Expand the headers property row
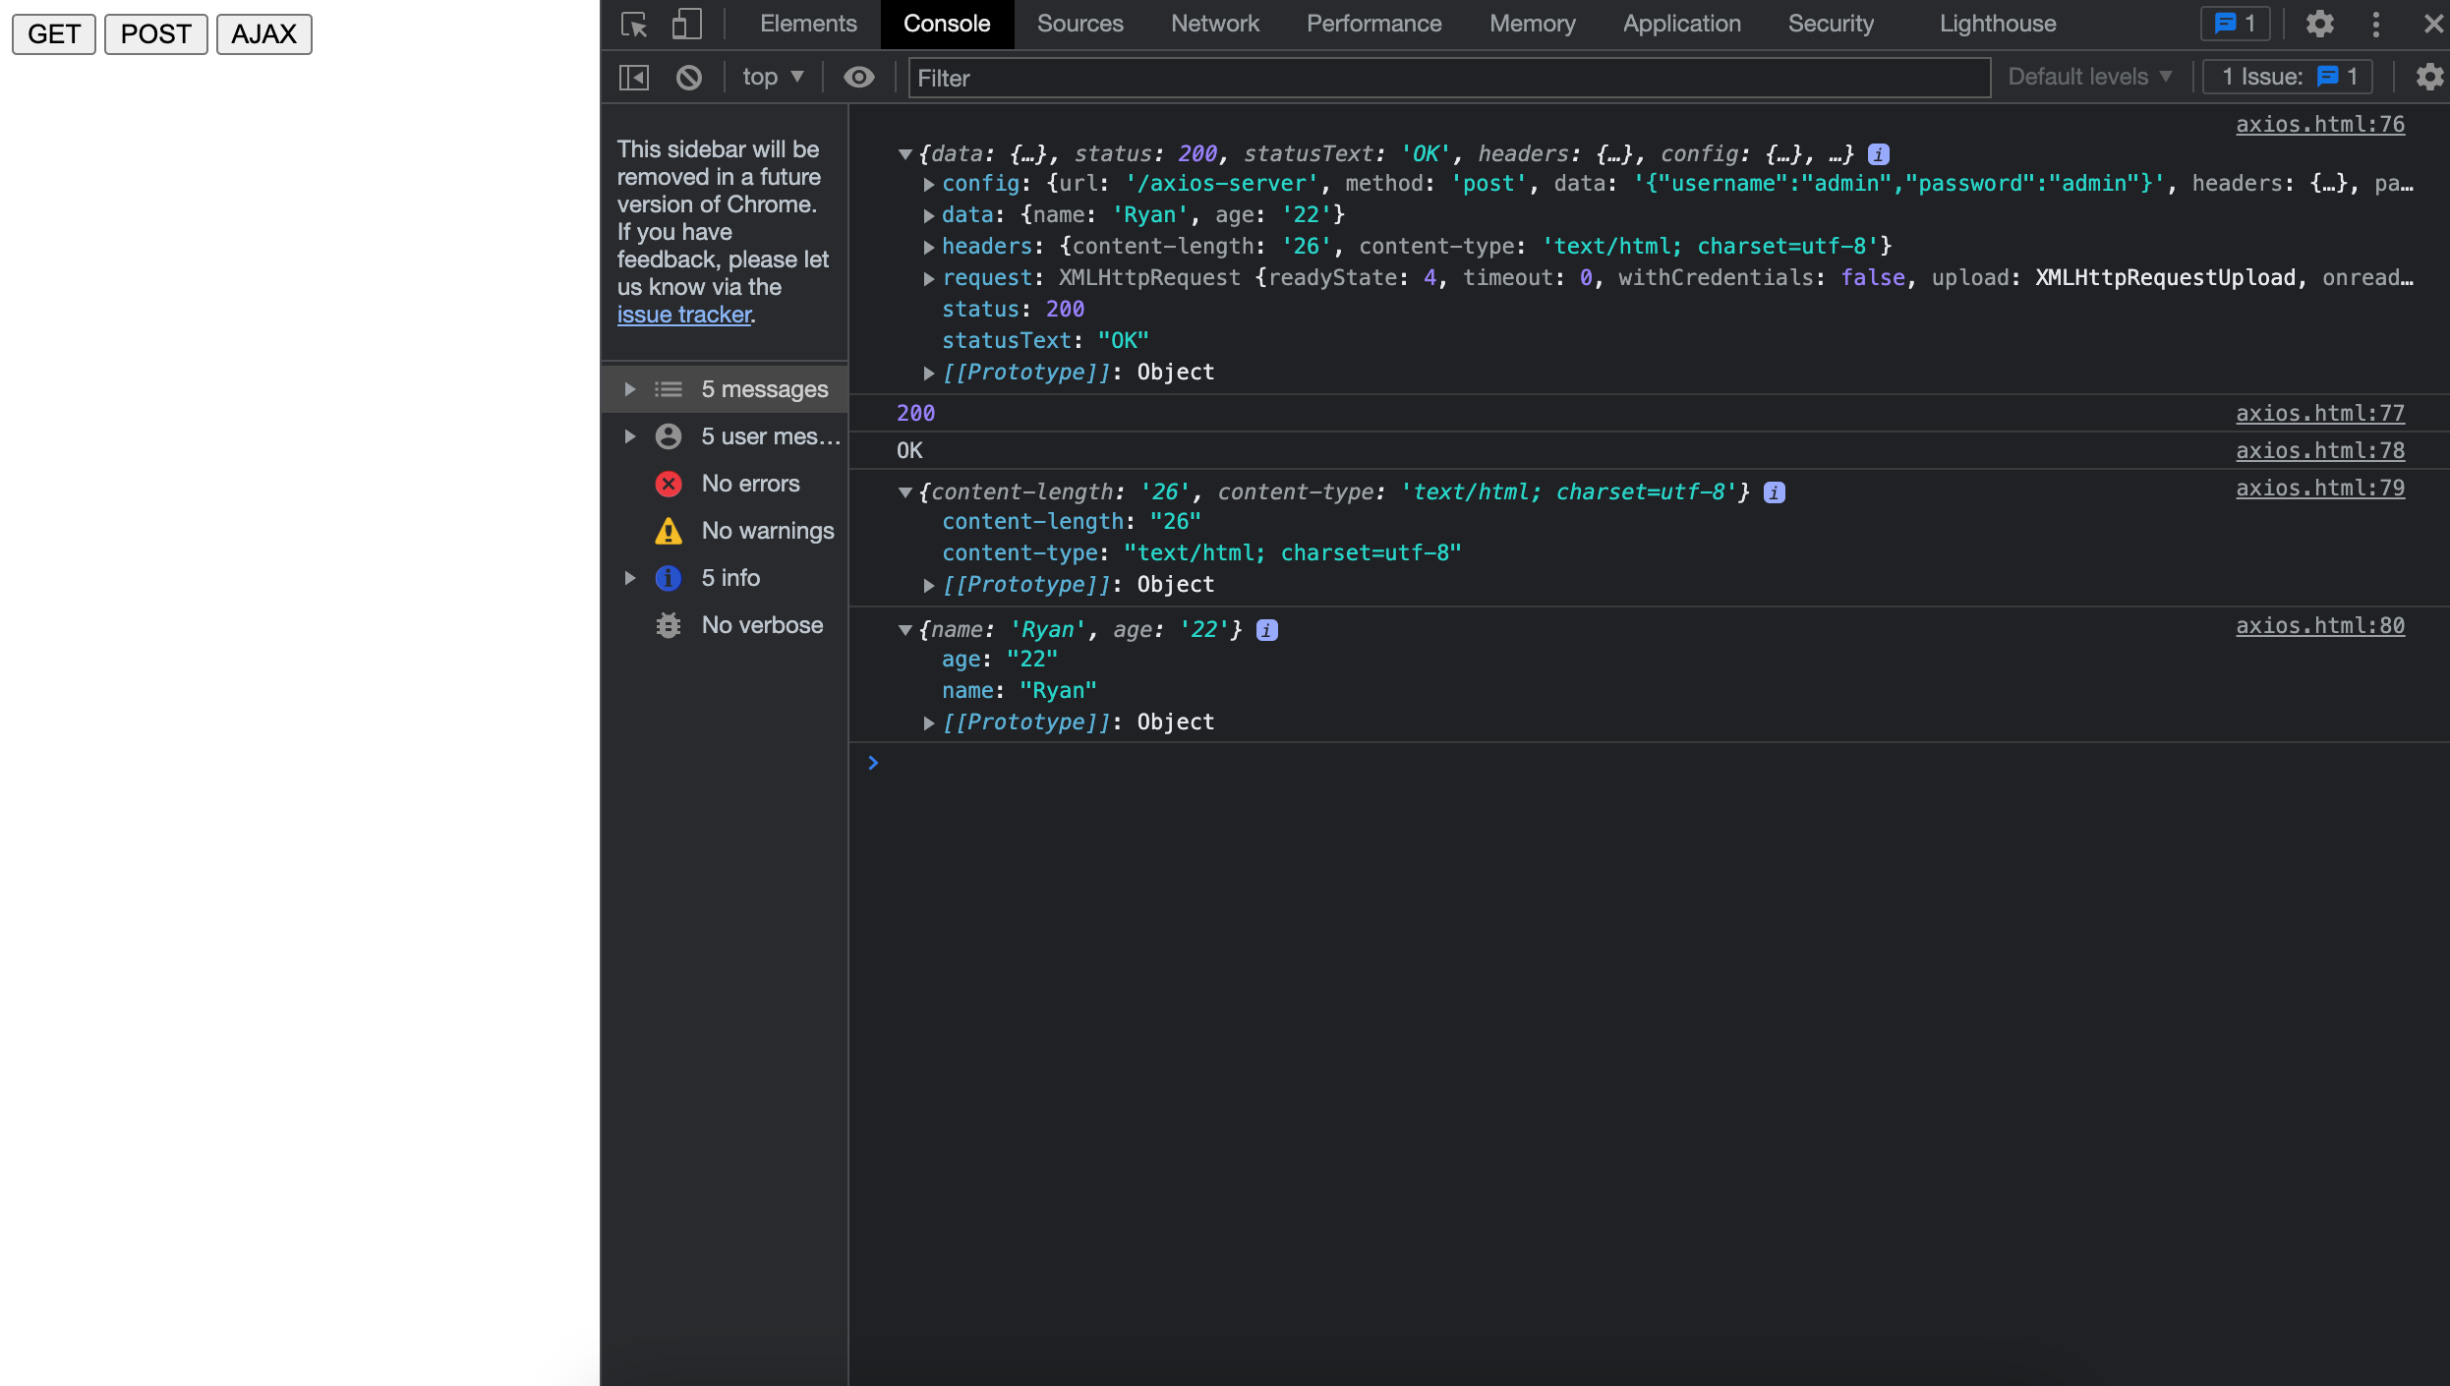The image size is (2450, 1386). click(928, 247)
